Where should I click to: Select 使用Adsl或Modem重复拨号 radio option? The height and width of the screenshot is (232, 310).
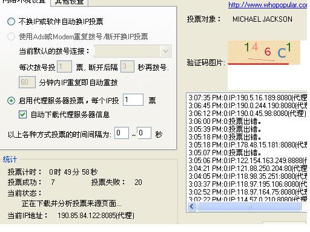tap(11, 36)
